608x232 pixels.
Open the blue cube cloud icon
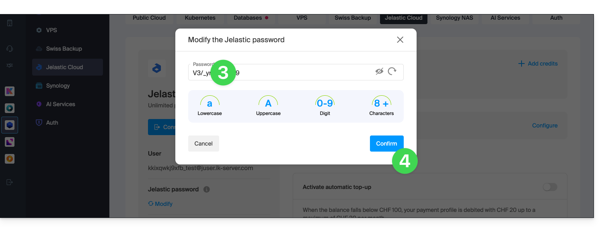10,125
